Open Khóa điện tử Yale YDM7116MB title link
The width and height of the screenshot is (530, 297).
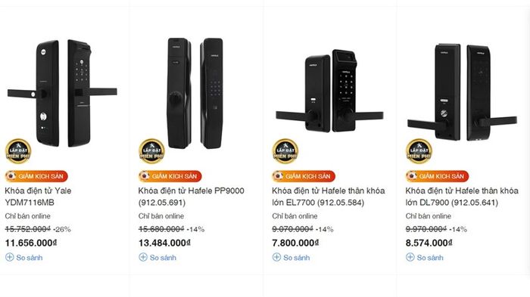tap(38, 196)
